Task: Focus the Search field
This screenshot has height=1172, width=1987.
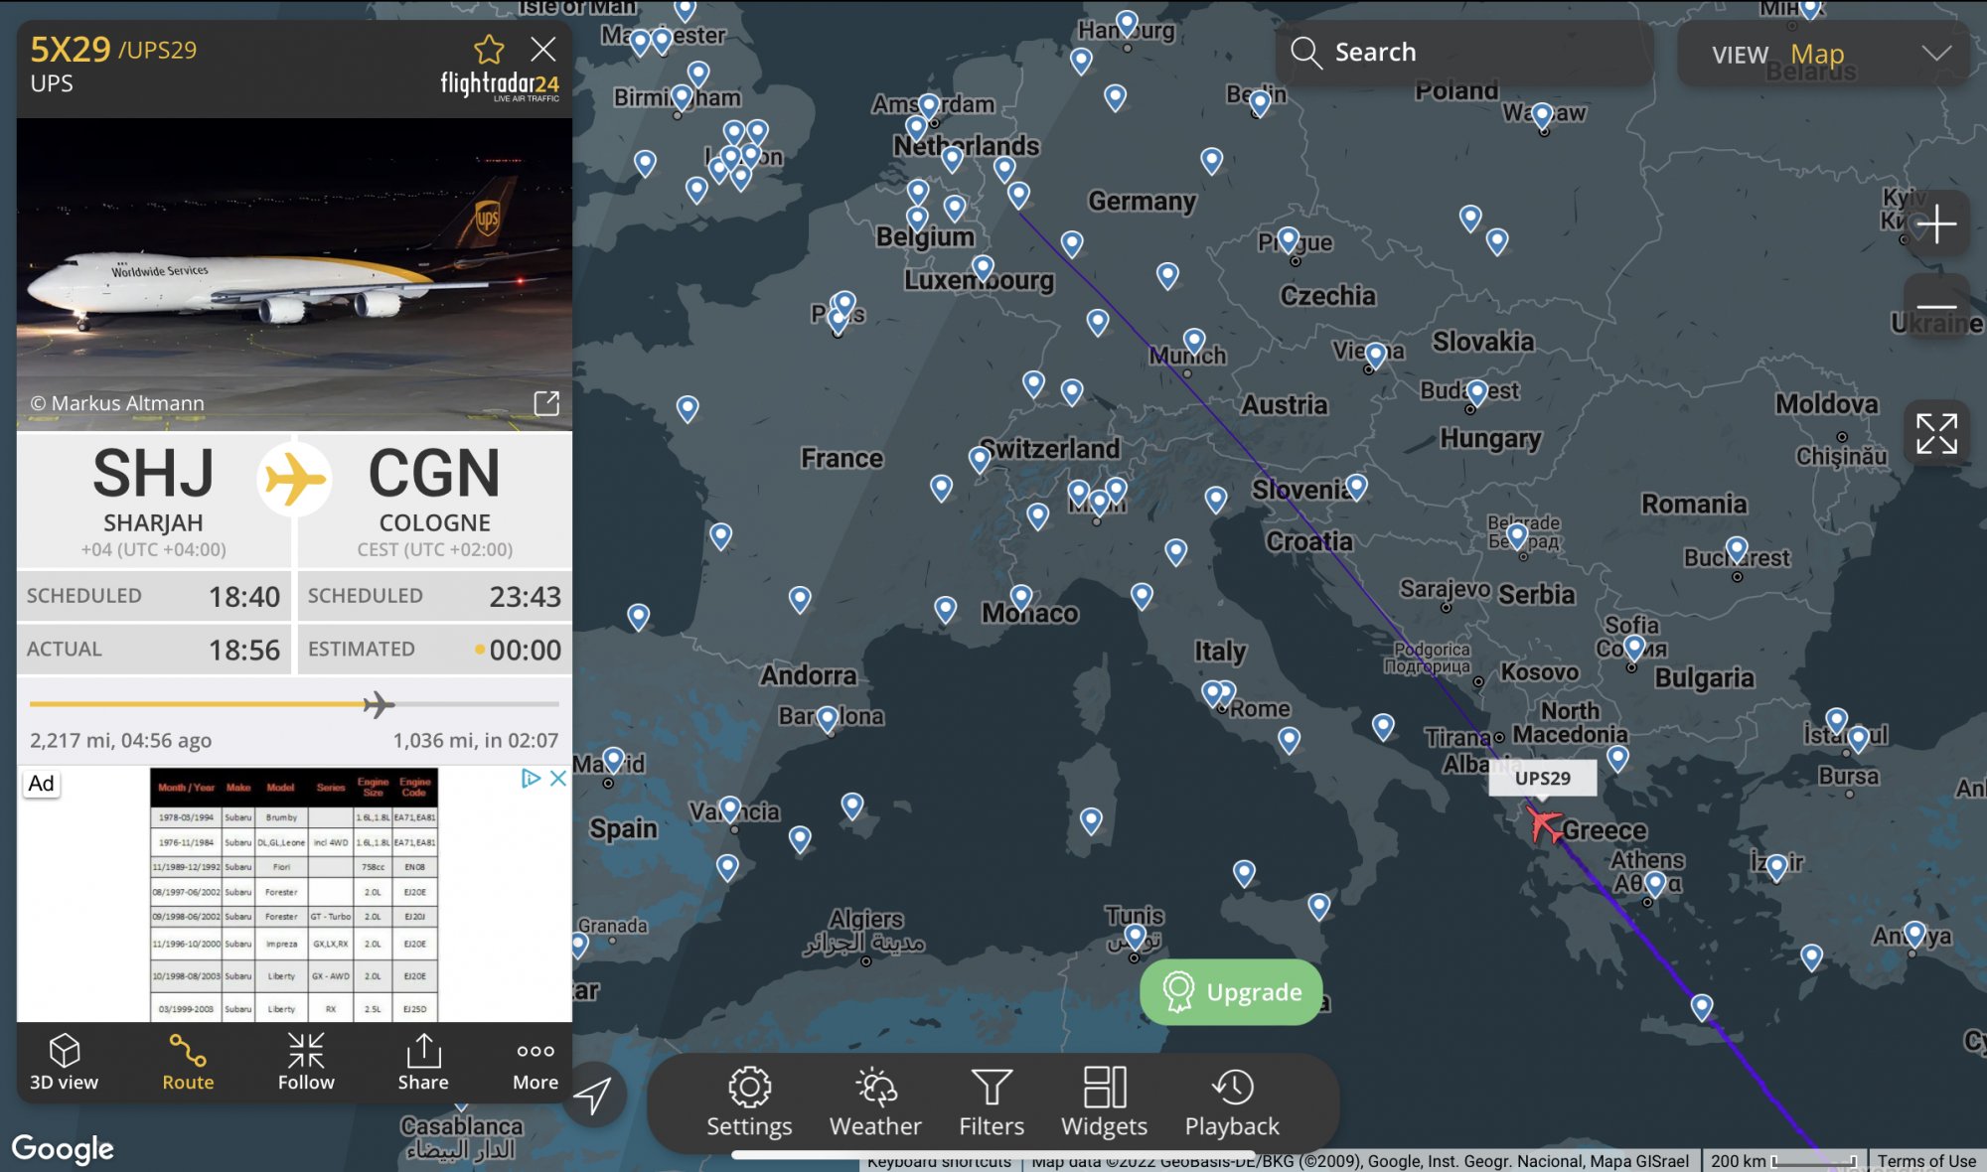Action: 1464,52
